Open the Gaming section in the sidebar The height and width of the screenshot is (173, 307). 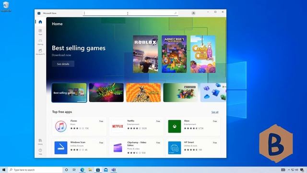point(40,42)
